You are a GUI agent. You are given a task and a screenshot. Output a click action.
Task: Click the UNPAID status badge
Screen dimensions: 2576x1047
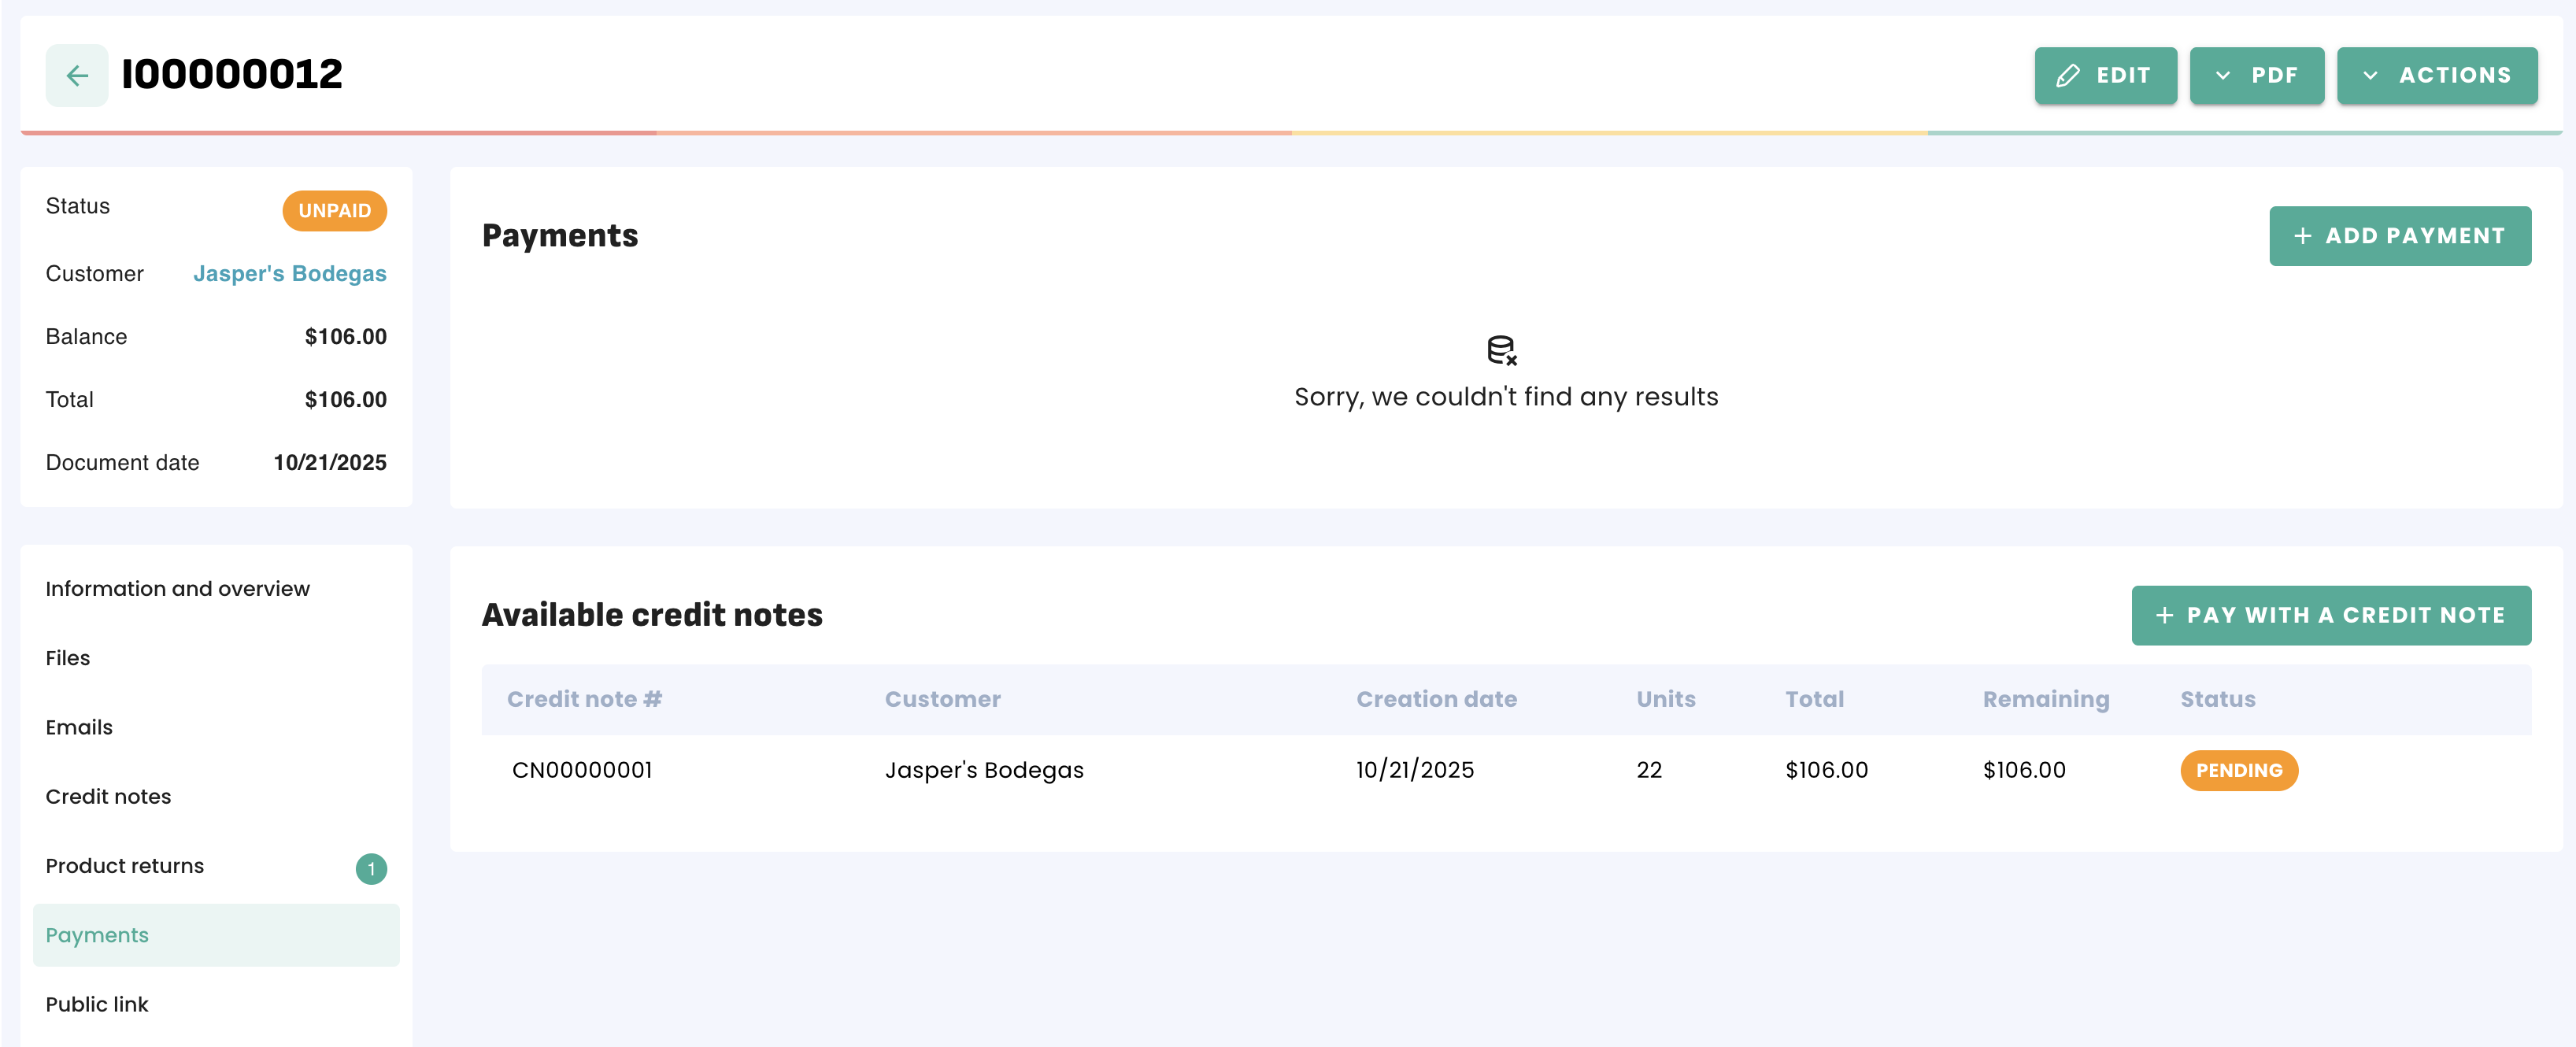[x=334, y=211]
